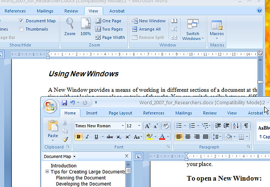Switch to Mailings tab in back window
The image size is (270, 187).
point(45,11)
